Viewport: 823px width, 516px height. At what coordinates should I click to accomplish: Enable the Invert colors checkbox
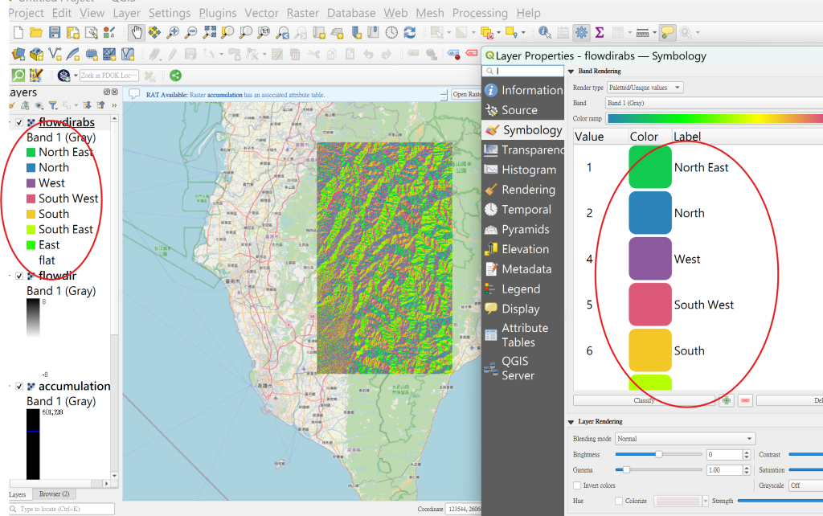pyautogui.click(x=577, y=485)
